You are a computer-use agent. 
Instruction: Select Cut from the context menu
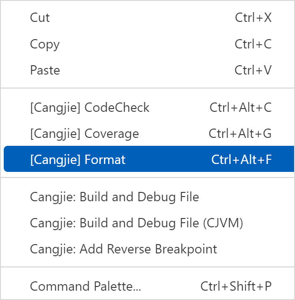(40, 18)
